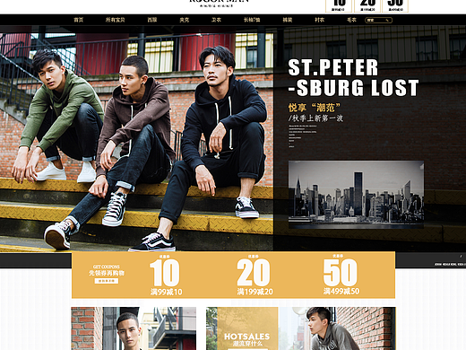Image resolution: width=466 pixels, height=350 pixels.
Task: Select the 裤装 pants menu item
Action: [288, 20]
